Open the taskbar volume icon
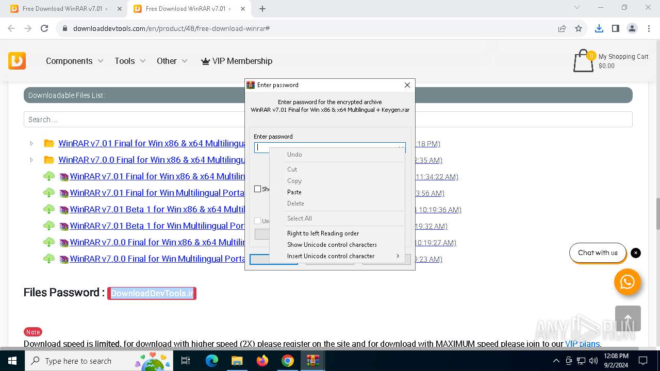660x371 pixels. click(593, 361)
